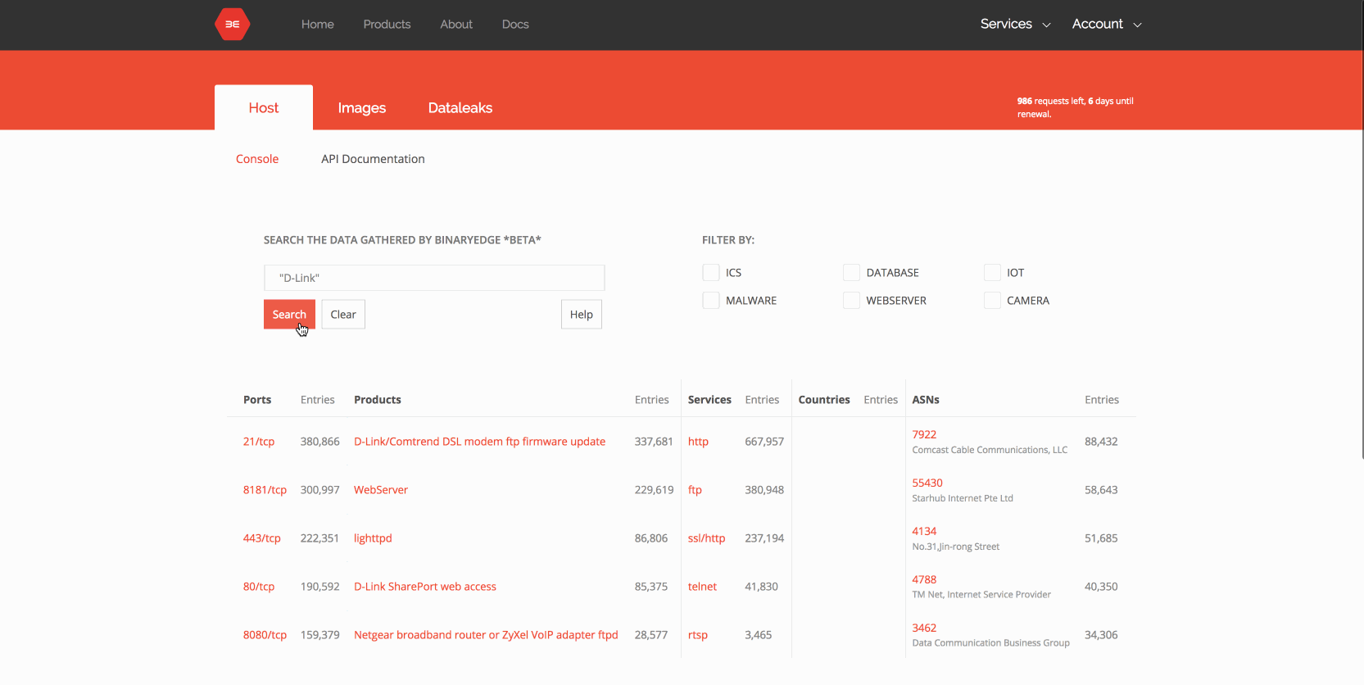This screenshot has width=1364, height=685.
Task: Select the 21/tcp port link
Action: click(x=259, y=442)
